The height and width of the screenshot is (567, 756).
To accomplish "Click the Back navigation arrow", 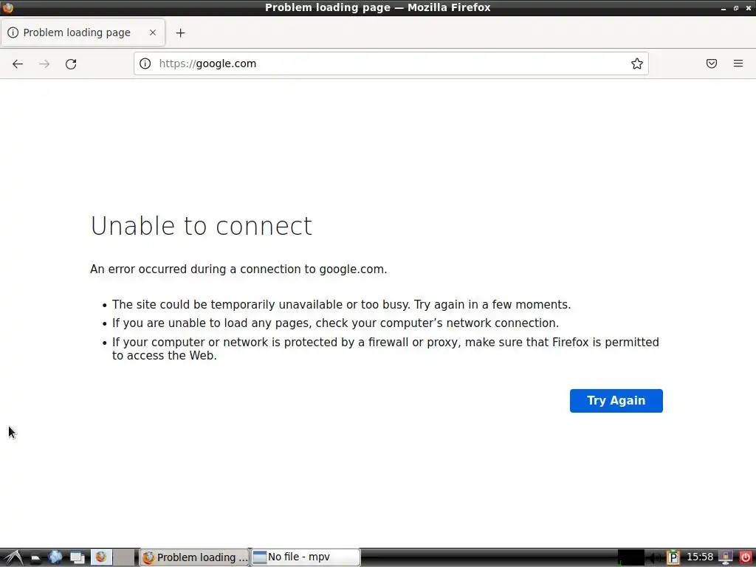I will [18, 63].
